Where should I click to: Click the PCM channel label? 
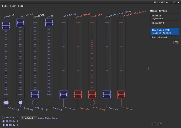pyautogui.click(x=51, y=16)
